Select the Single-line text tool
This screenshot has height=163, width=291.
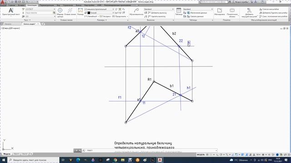[x=11, y=12]
